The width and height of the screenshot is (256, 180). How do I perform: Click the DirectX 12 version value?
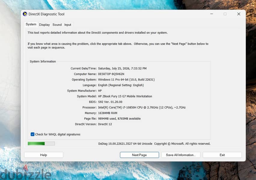coord(105,124)
